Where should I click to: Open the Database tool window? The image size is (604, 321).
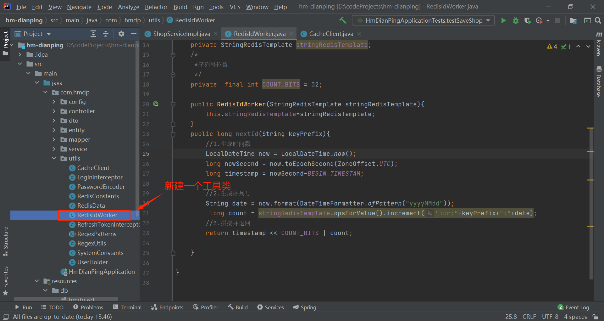(599, 82)
